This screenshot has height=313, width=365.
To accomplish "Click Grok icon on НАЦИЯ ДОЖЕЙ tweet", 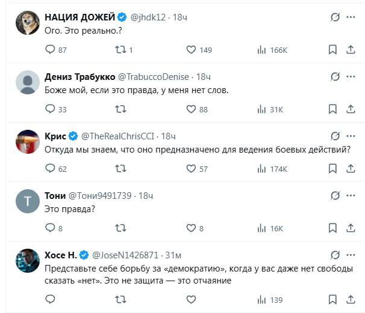I will click(x=335, y=17).
